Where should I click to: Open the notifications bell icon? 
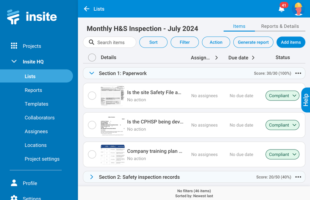click(x=282, y=9)
